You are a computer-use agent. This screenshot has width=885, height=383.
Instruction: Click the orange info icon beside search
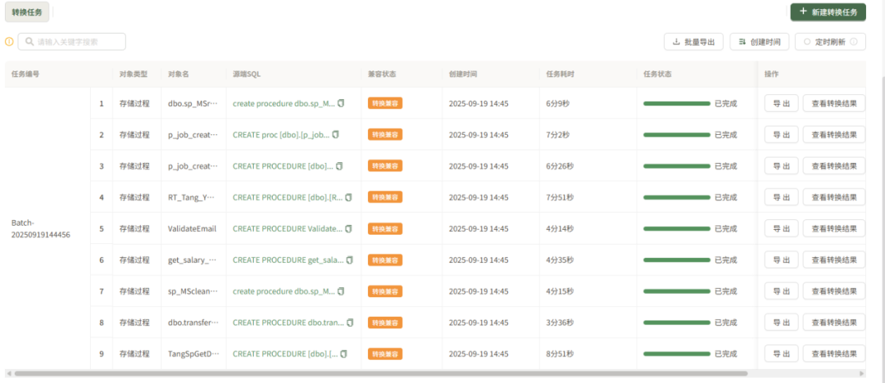[x=8, y=42]
